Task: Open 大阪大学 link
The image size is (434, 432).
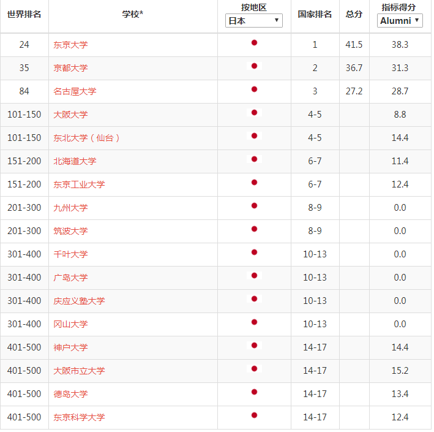Action: (x=70, y=115)
